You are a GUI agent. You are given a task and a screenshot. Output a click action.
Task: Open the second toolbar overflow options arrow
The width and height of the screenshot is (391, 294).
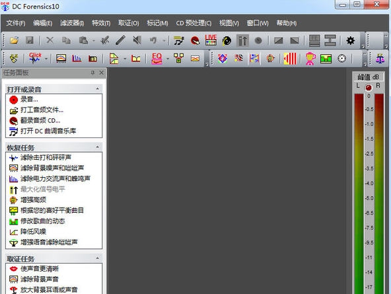point(207,65)
